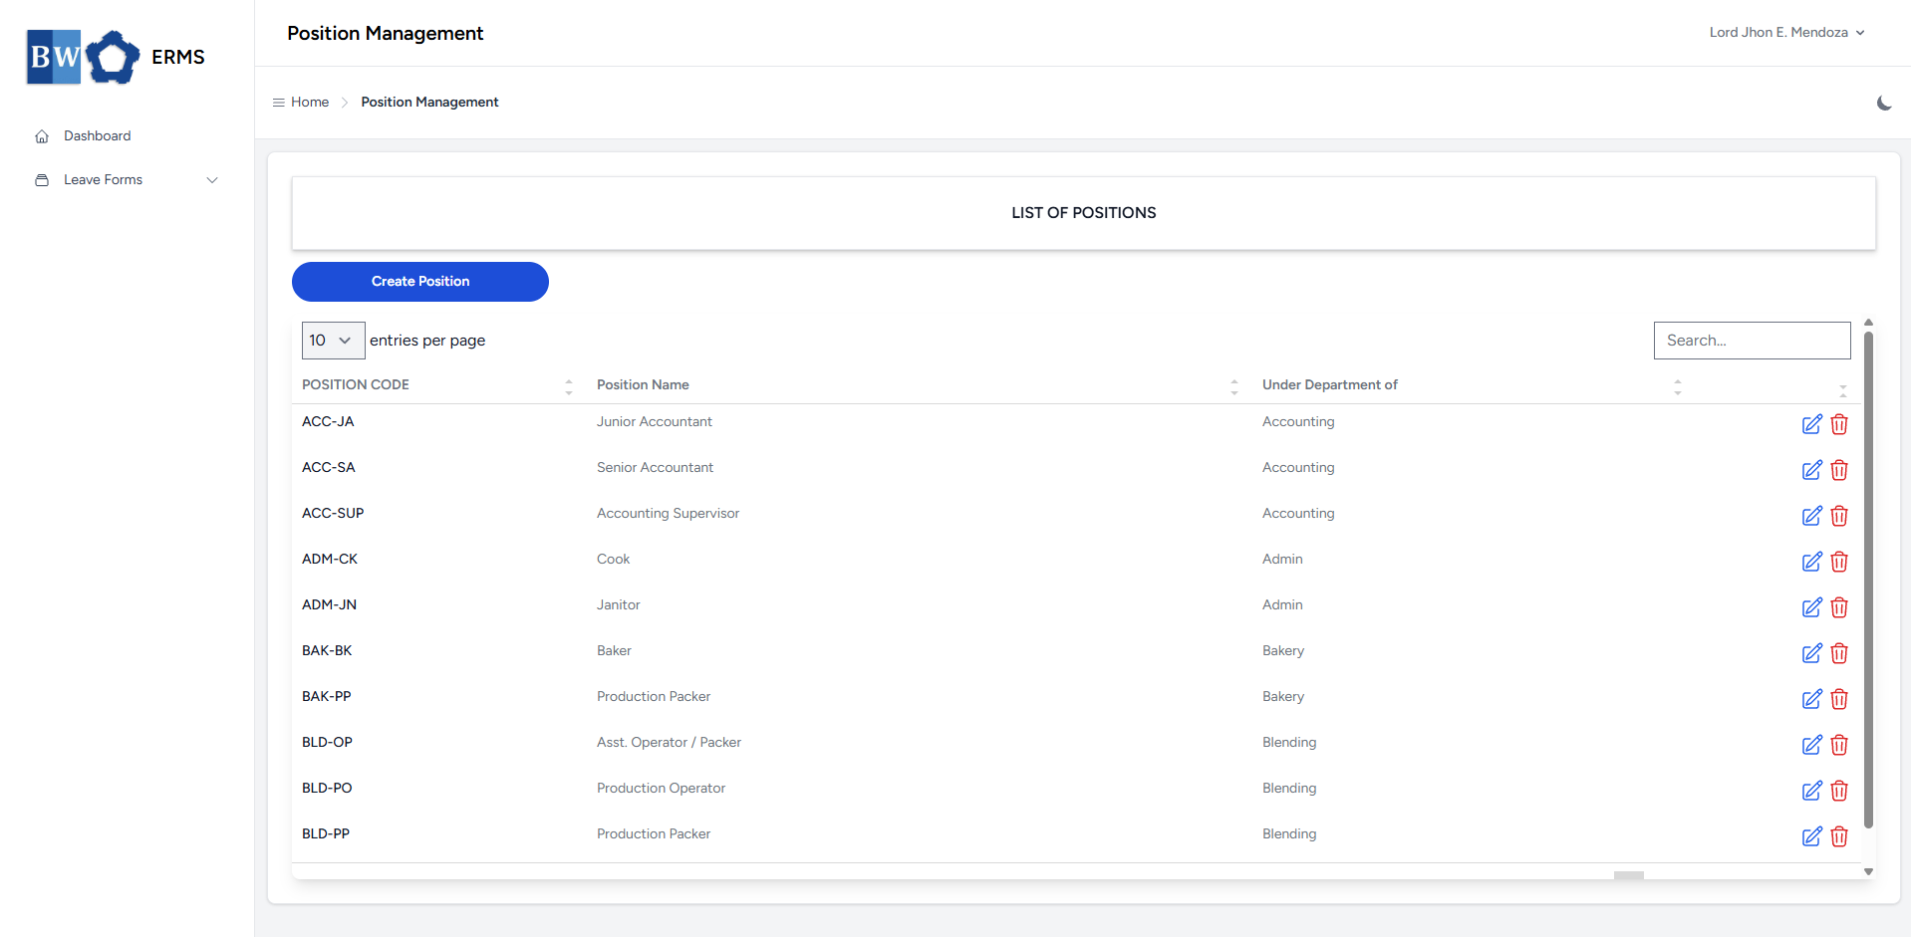
Task: Delete the BLD-PP Production Packer row
Action: point(1839,836)
